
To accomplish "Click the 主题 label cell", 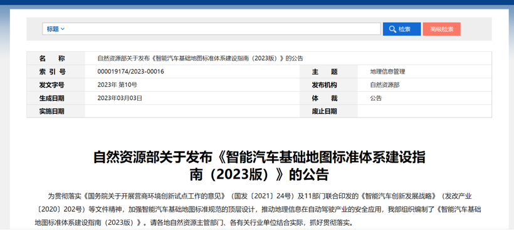I will point(328,71).
